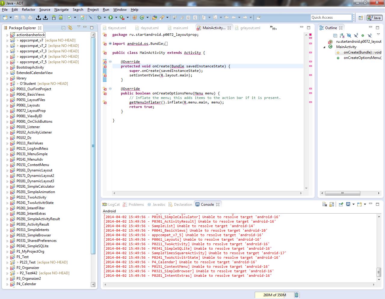385x299 pixels.
Task: Select onCreate(Bundle) in the Outline
Action: click(x=359, y=52)
